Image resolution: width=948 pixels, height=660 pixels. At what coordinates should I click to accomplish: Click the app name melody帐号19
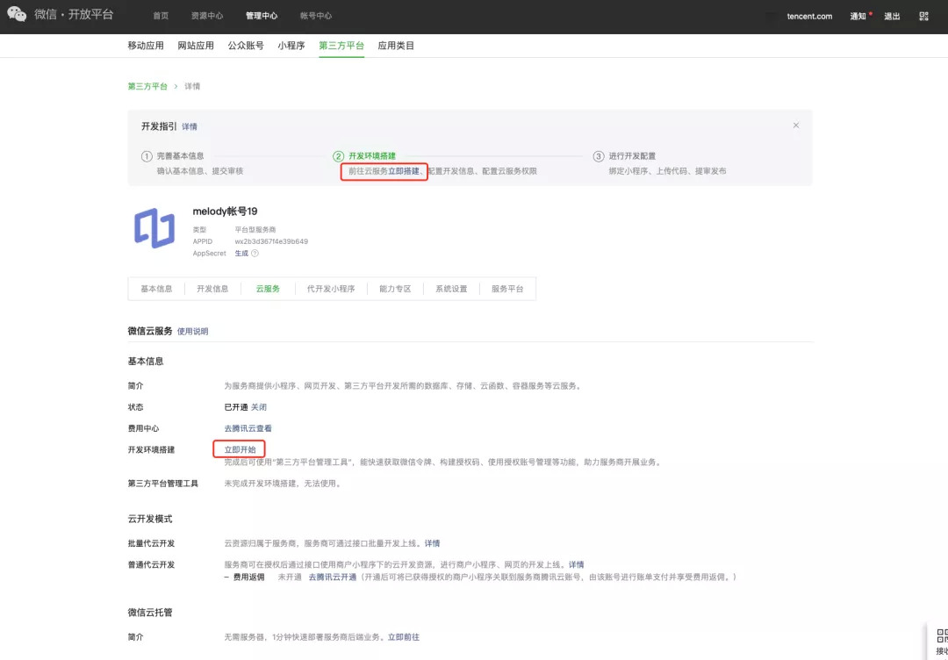225,212
